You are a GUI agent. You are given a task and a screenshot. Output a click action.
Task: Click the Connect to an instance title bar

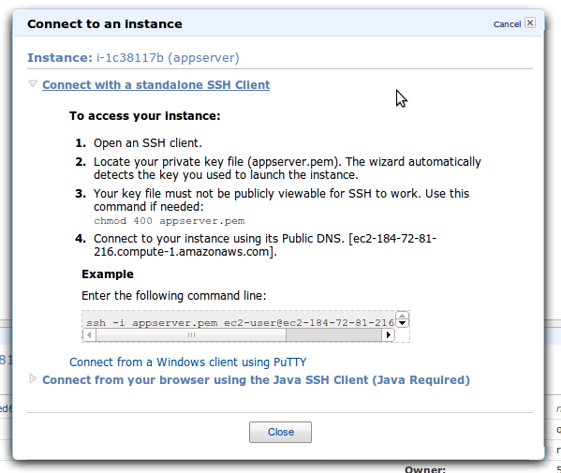click(278, 23)
